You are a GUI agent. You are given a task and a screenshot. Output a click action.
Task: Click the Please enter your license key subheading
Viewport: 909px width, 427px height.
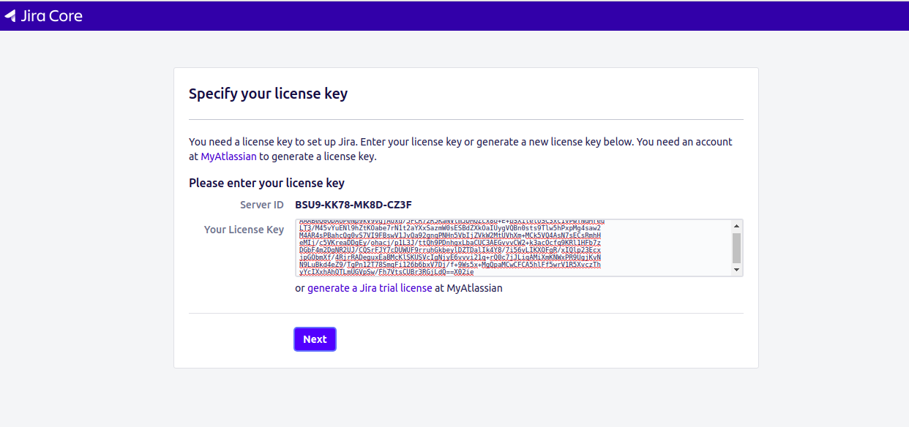[266, 183]
